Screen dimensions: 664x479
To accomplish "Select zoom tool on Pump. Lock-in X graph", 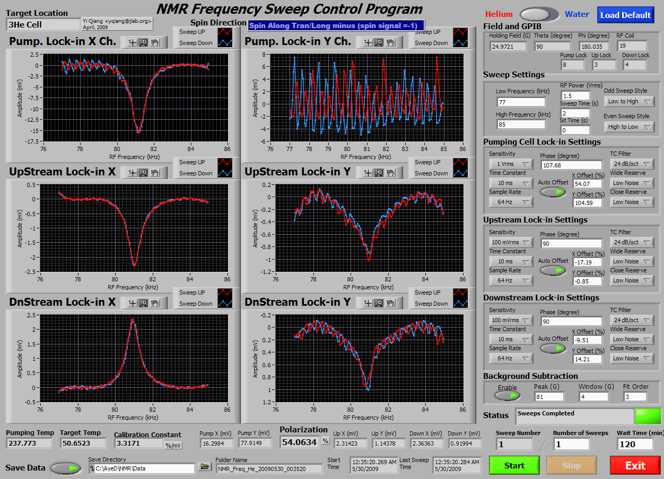I will click(x=143, y=42).
